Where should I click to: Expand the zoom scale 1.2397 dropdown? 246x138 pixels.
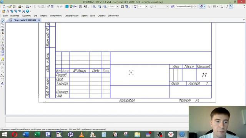click(x=118, y=7)
